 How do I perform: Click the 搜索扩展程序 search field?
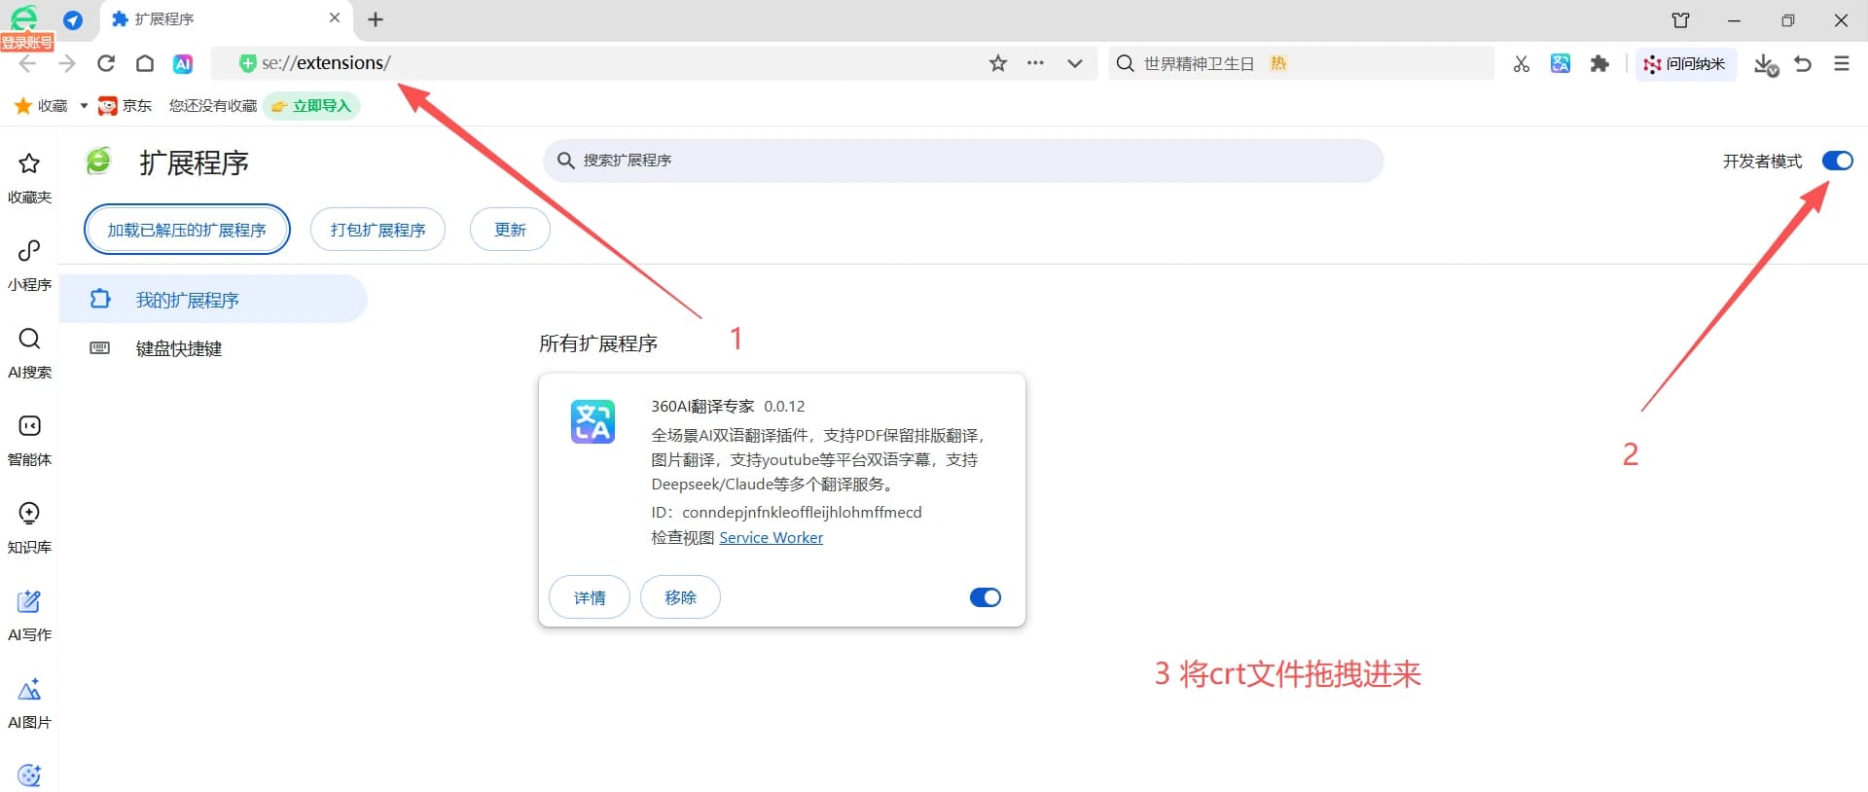[963, 161]
